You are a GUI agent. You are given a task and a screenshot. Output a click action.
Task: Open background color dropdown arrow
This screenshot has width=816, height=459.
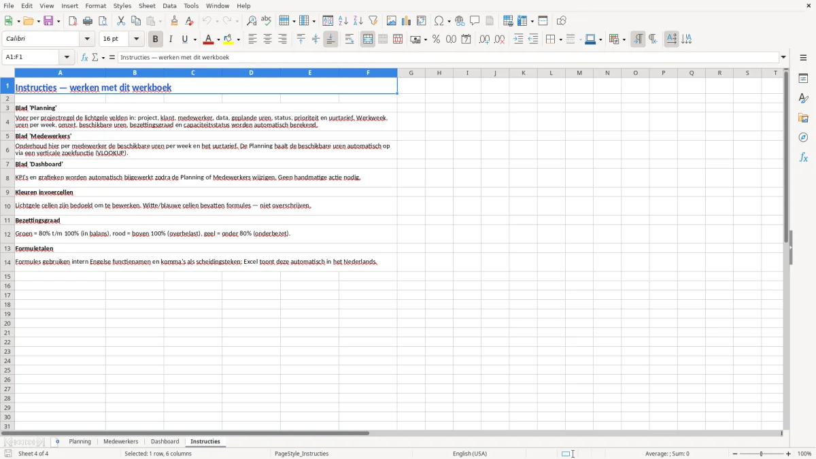click(x=238, y=39)
